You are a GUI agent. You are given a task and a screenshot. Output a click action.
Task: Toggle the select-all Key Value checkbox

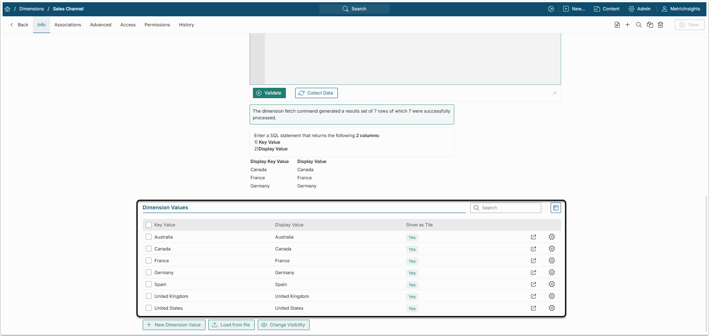click(x=149, y=225)
